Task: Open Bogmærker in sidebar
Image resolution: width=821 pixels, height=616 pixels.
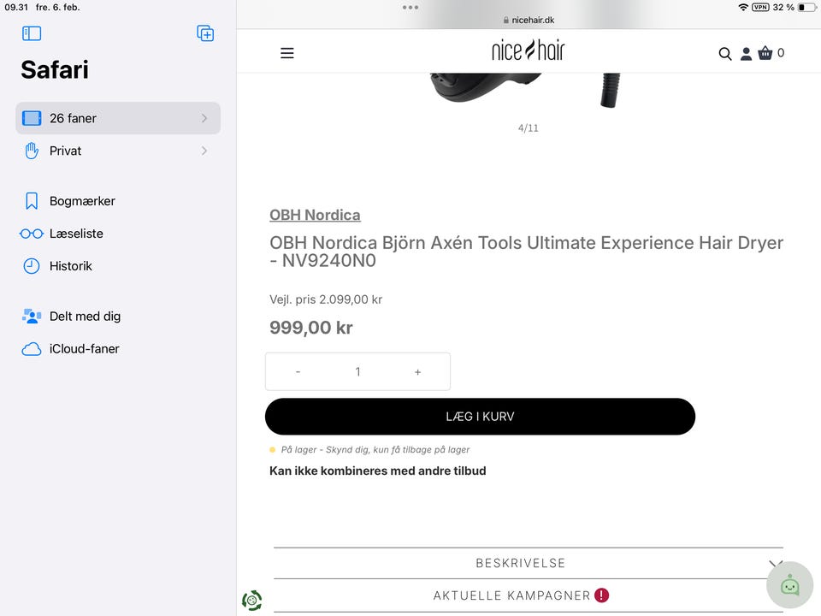Action: pyautogui.click(x=82, y=201)
